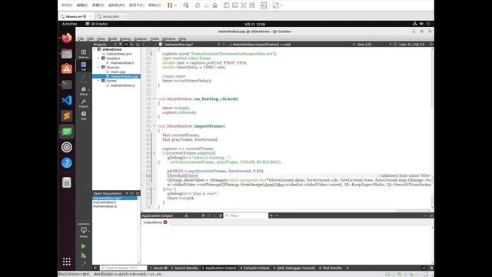492x277 pixels.
Task: Click the Type to locate search field
Action: 123,268
